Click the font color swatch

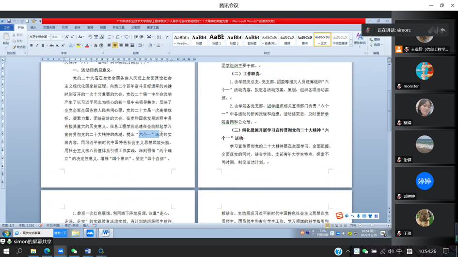(88, 45)
